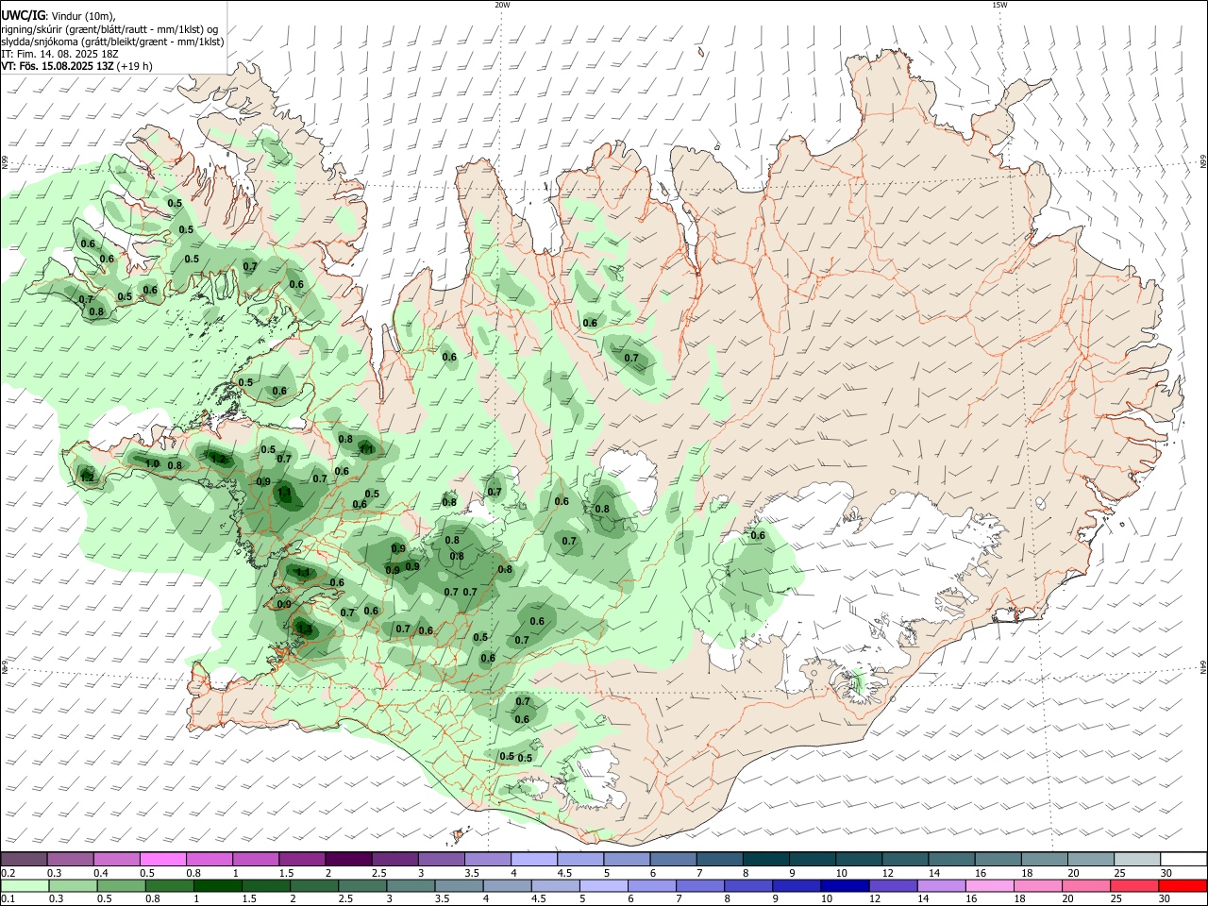The height and width of the screenshot is (906, 1208).
Task: Pick the violet 12–14 rain swatch
Action: click(893, 885)
